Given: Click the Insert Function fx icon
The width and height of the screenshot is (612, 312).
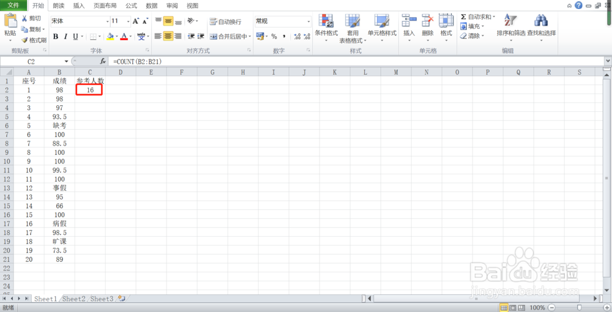Looking at the screenshot, I should [x=103, y=61].
